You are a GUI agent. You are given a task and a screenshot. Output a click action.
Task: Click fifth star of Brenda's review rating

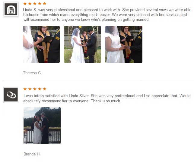[44, 89]
